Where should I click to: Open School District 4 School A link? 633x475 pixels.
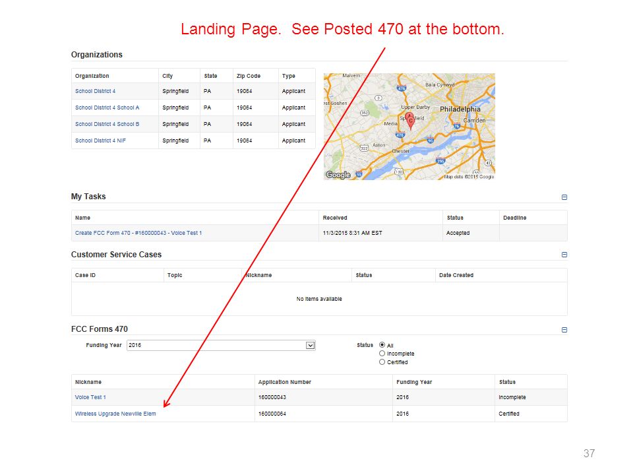[x=107, y=108]
